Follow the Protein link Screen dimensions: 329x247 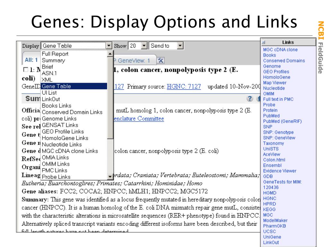pos(270,110)
